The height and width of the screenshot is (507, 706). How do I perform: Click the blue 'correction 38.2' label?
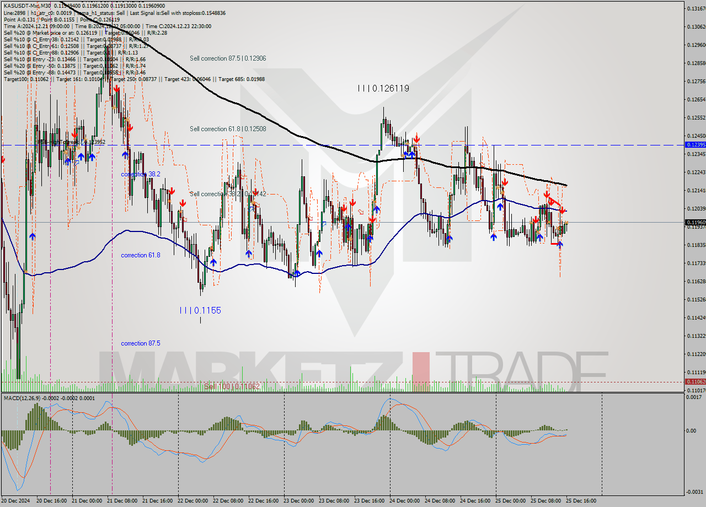[x=141, y=174]
